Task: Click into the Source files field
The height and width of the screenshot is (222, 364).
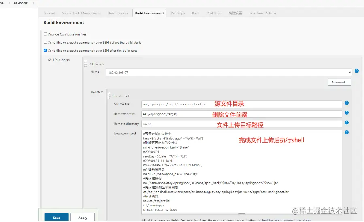Action: point(241,104)
